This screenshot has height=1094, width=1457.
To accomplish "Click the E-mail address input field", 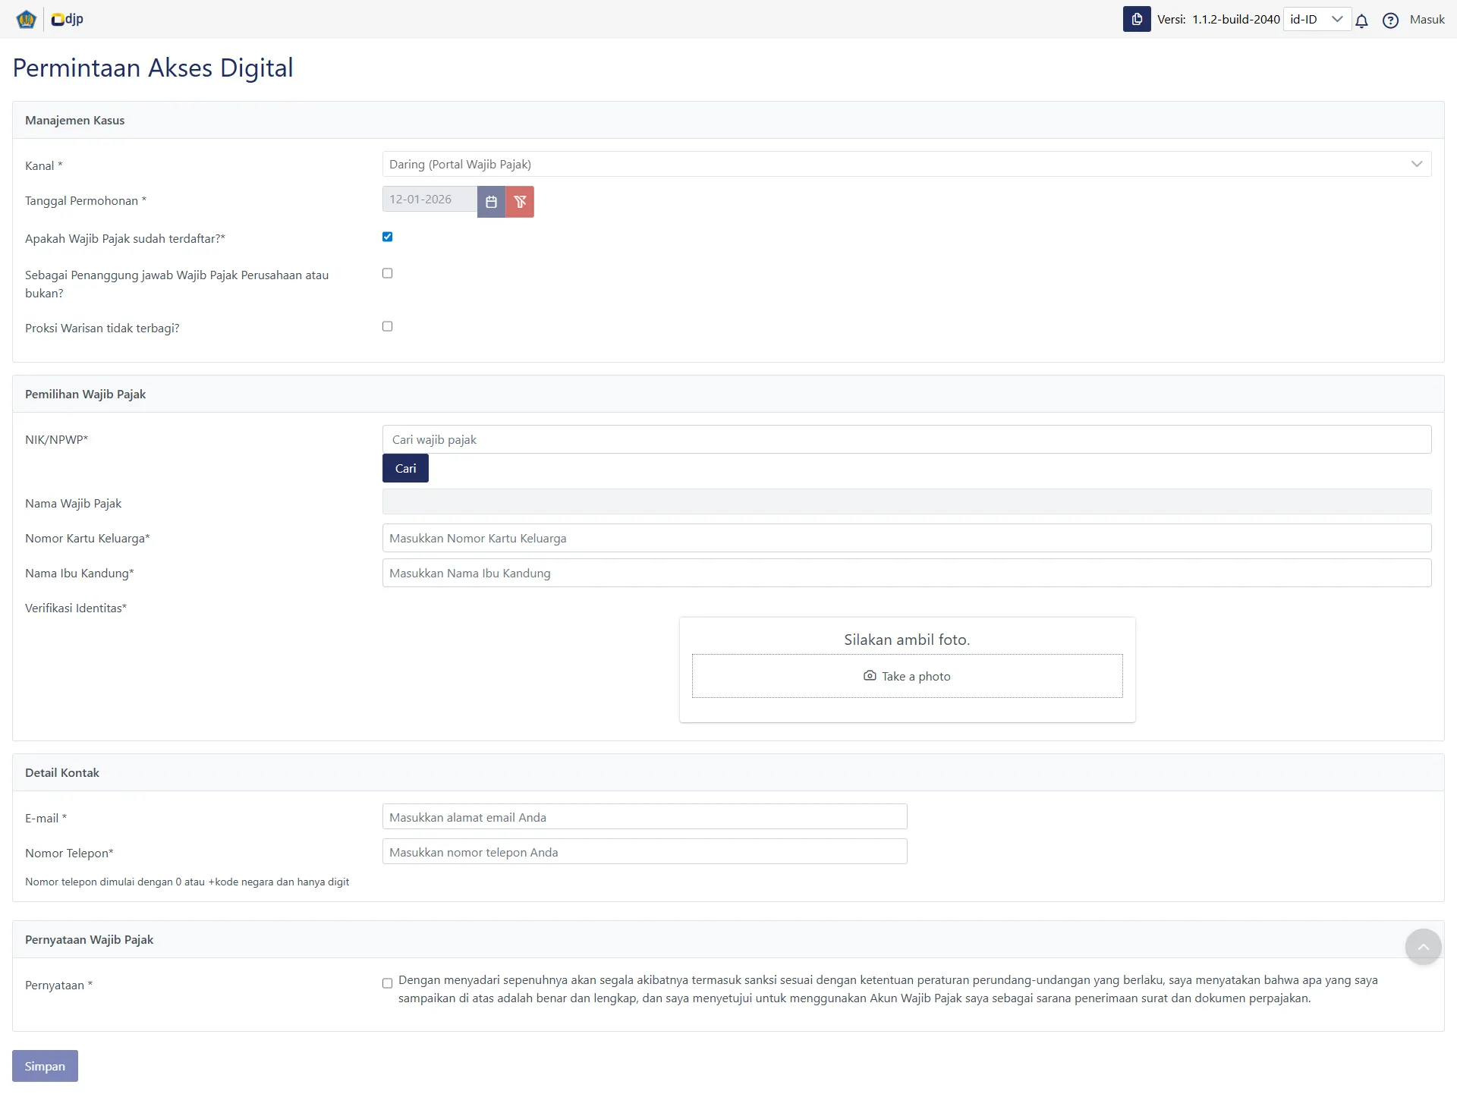I will pyautogui.click(x=644, y=817).
